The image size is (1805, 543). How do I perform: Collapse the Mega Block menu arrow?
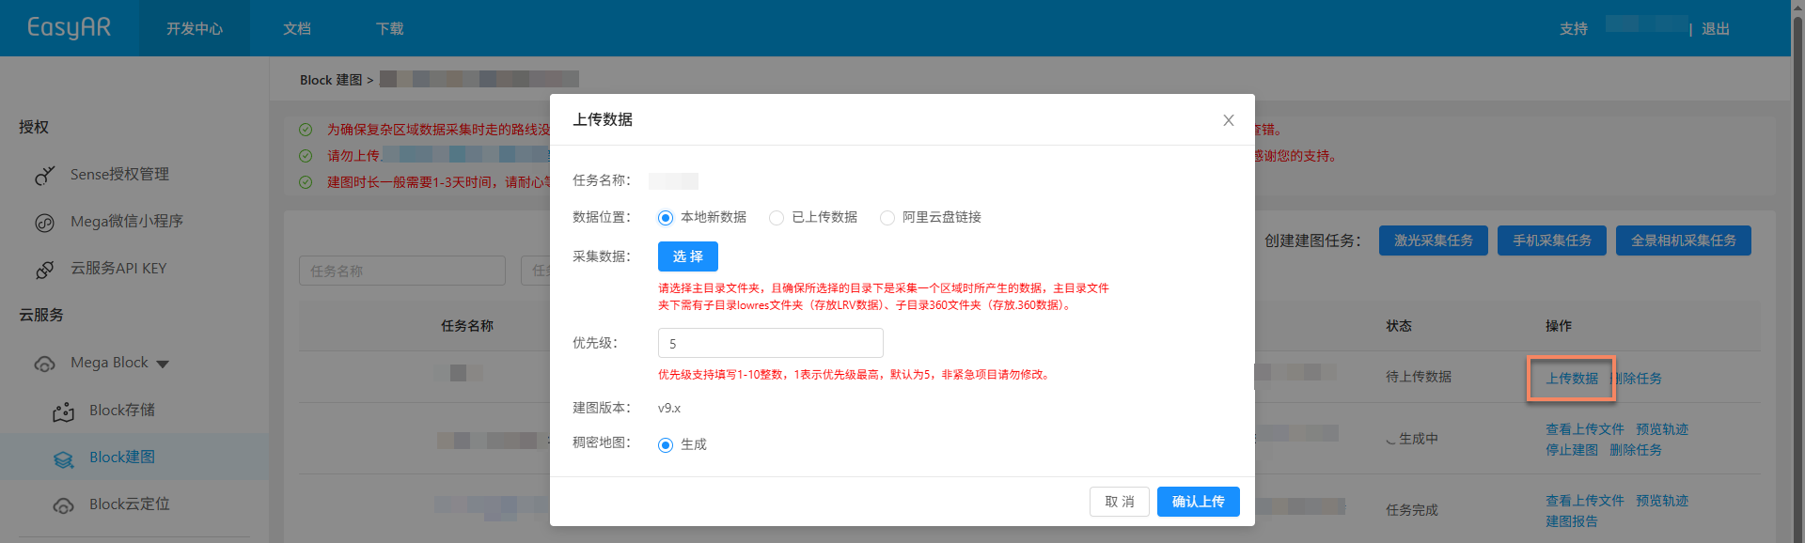tap(163, 364)
